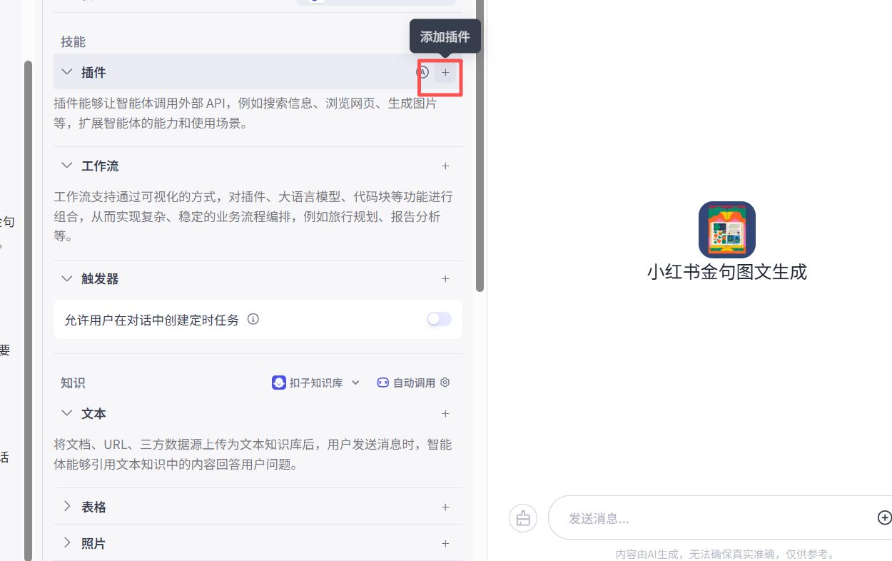Expand the 照片 section

(x=67, y=543)
